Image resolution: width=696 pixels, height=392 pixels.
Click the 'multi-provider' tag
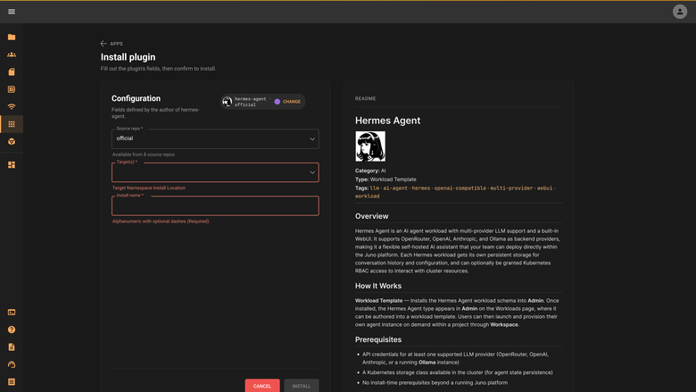click(511, 188)
